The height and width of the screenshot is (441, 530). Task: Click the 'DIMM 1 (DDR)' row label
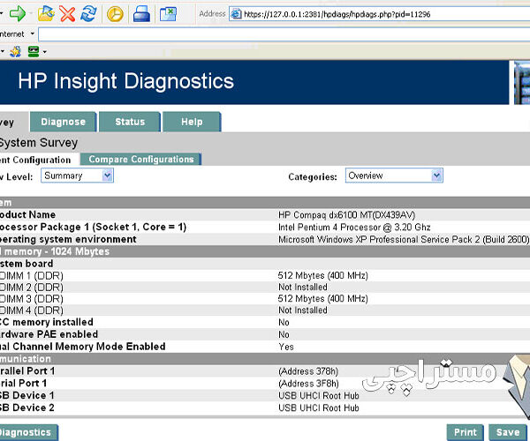point(32,276)
